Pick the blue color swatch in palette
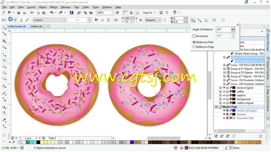This screenshot has height=152, width=271. coord(132,142)
